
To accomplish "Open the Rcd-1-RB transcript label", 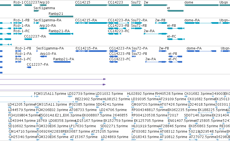I will point(21,20).
